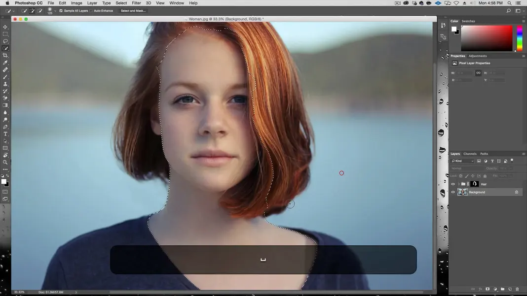Hide the Background layer
527x296 pixels.
pyautogui.click(x=452, y=192)
